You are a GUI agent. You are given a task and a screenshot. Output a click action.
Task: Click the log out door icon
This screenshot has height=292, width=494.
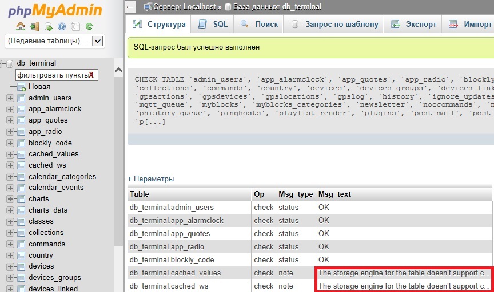pos(34,26)
